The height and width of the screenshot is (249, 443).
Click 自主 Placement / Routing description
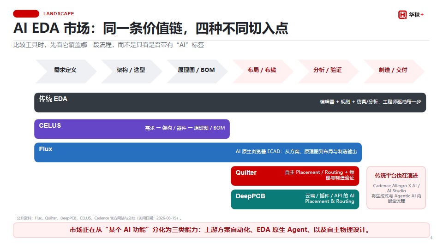point(319,175)
